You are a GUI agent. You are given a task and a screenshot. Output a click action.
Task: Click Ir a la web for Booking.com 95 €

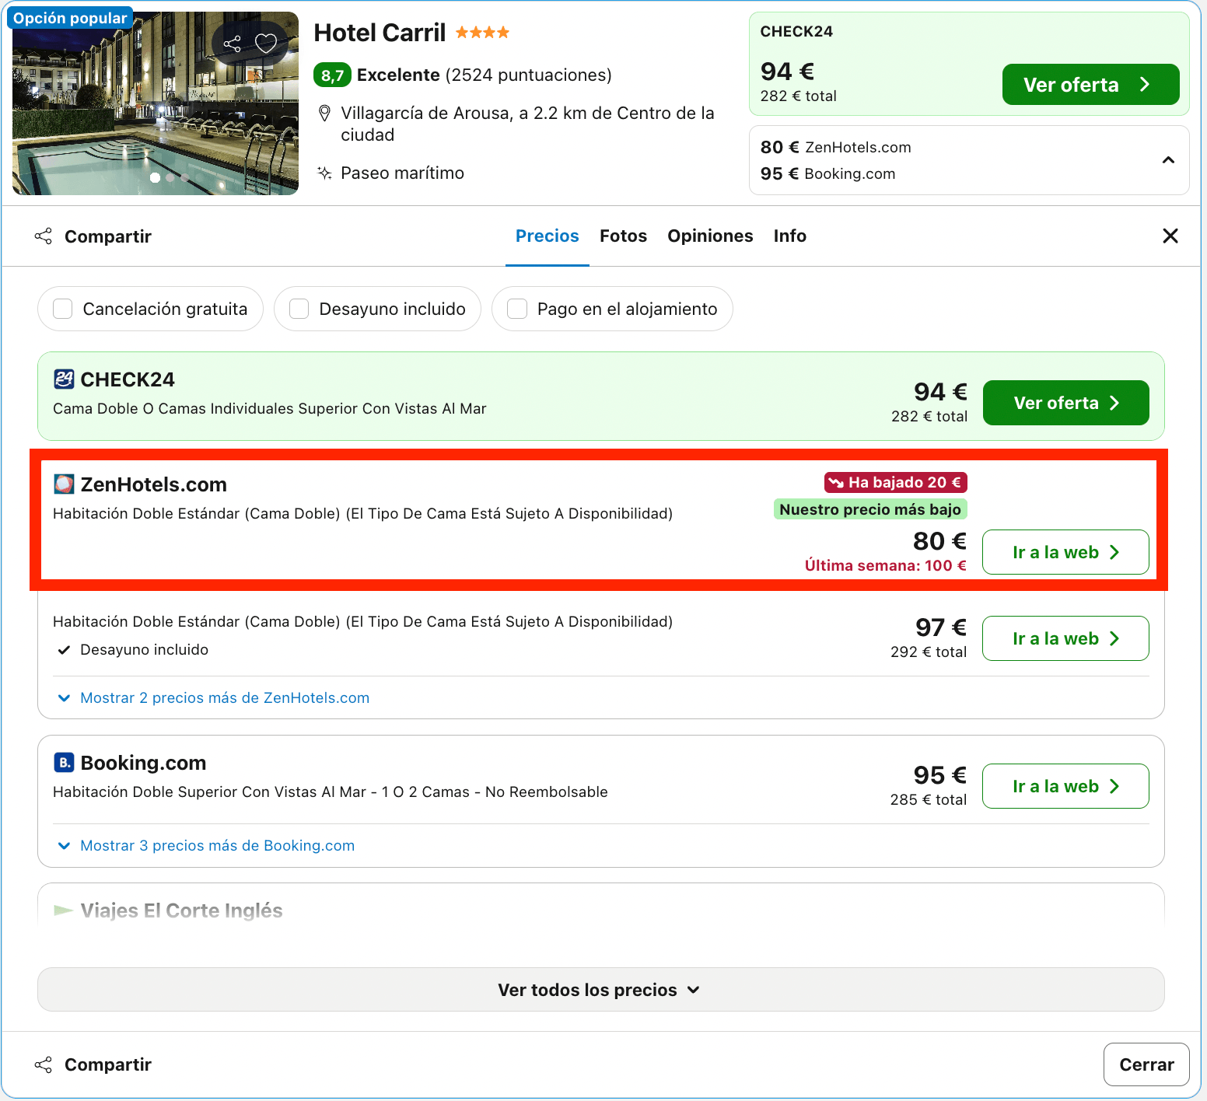[x=1066, y=786]
